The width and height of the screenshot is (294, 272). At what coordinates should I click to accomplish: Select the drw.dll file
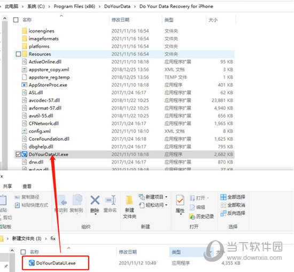click(125, 162)
